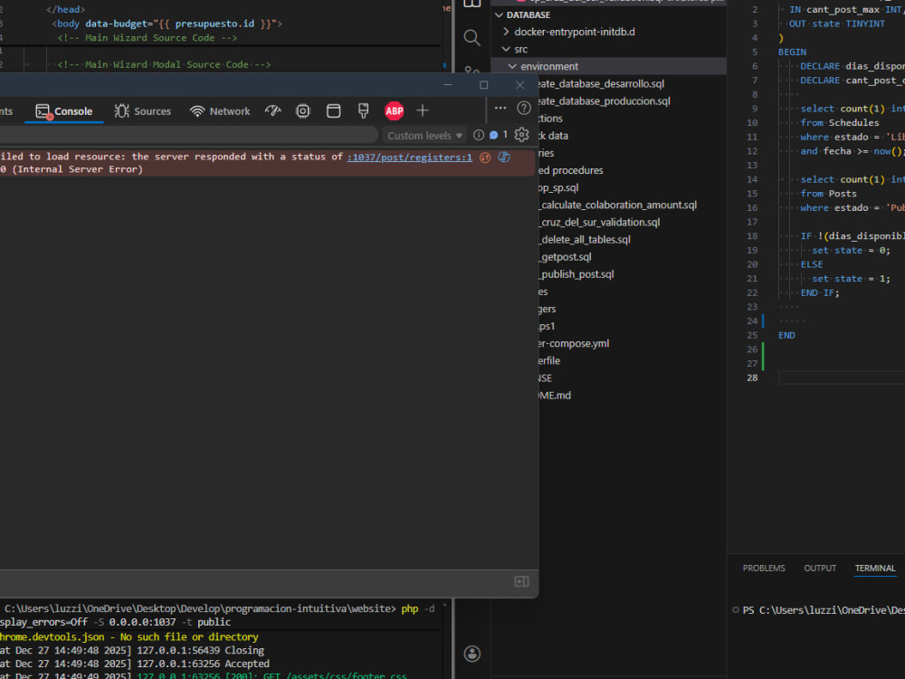
Task: Switch to the Console tab in DevTools
Action: (64, 110)
